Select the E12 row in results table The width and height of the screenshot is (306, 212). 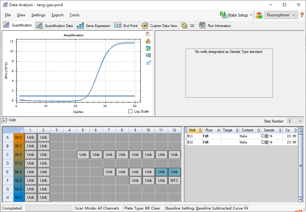pos(241,142)
